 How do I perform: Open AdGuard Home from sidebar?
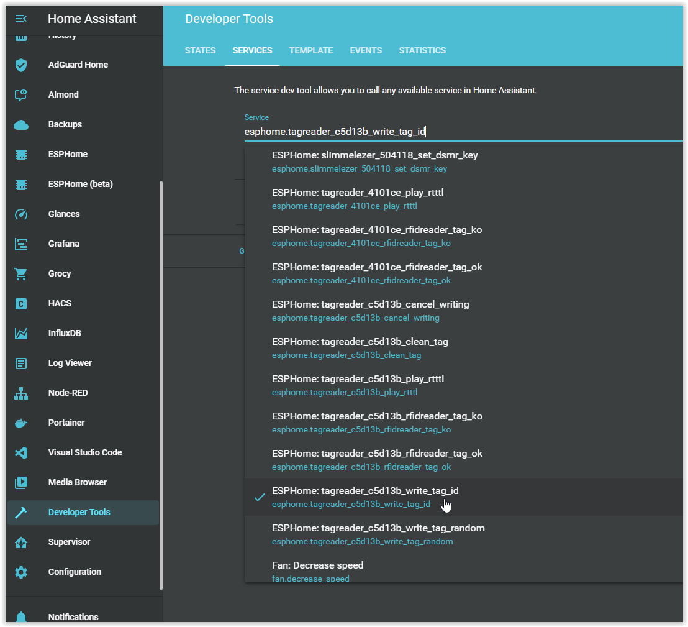point(83,65)
